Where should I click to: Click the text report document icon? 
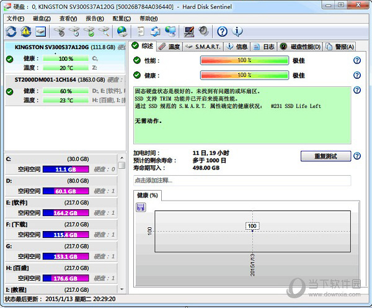[x=141, y=32]
